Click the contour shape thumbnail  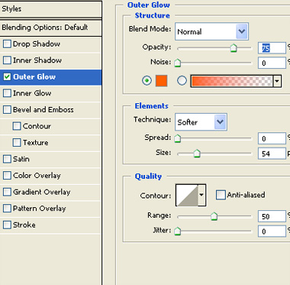(187, 195)
